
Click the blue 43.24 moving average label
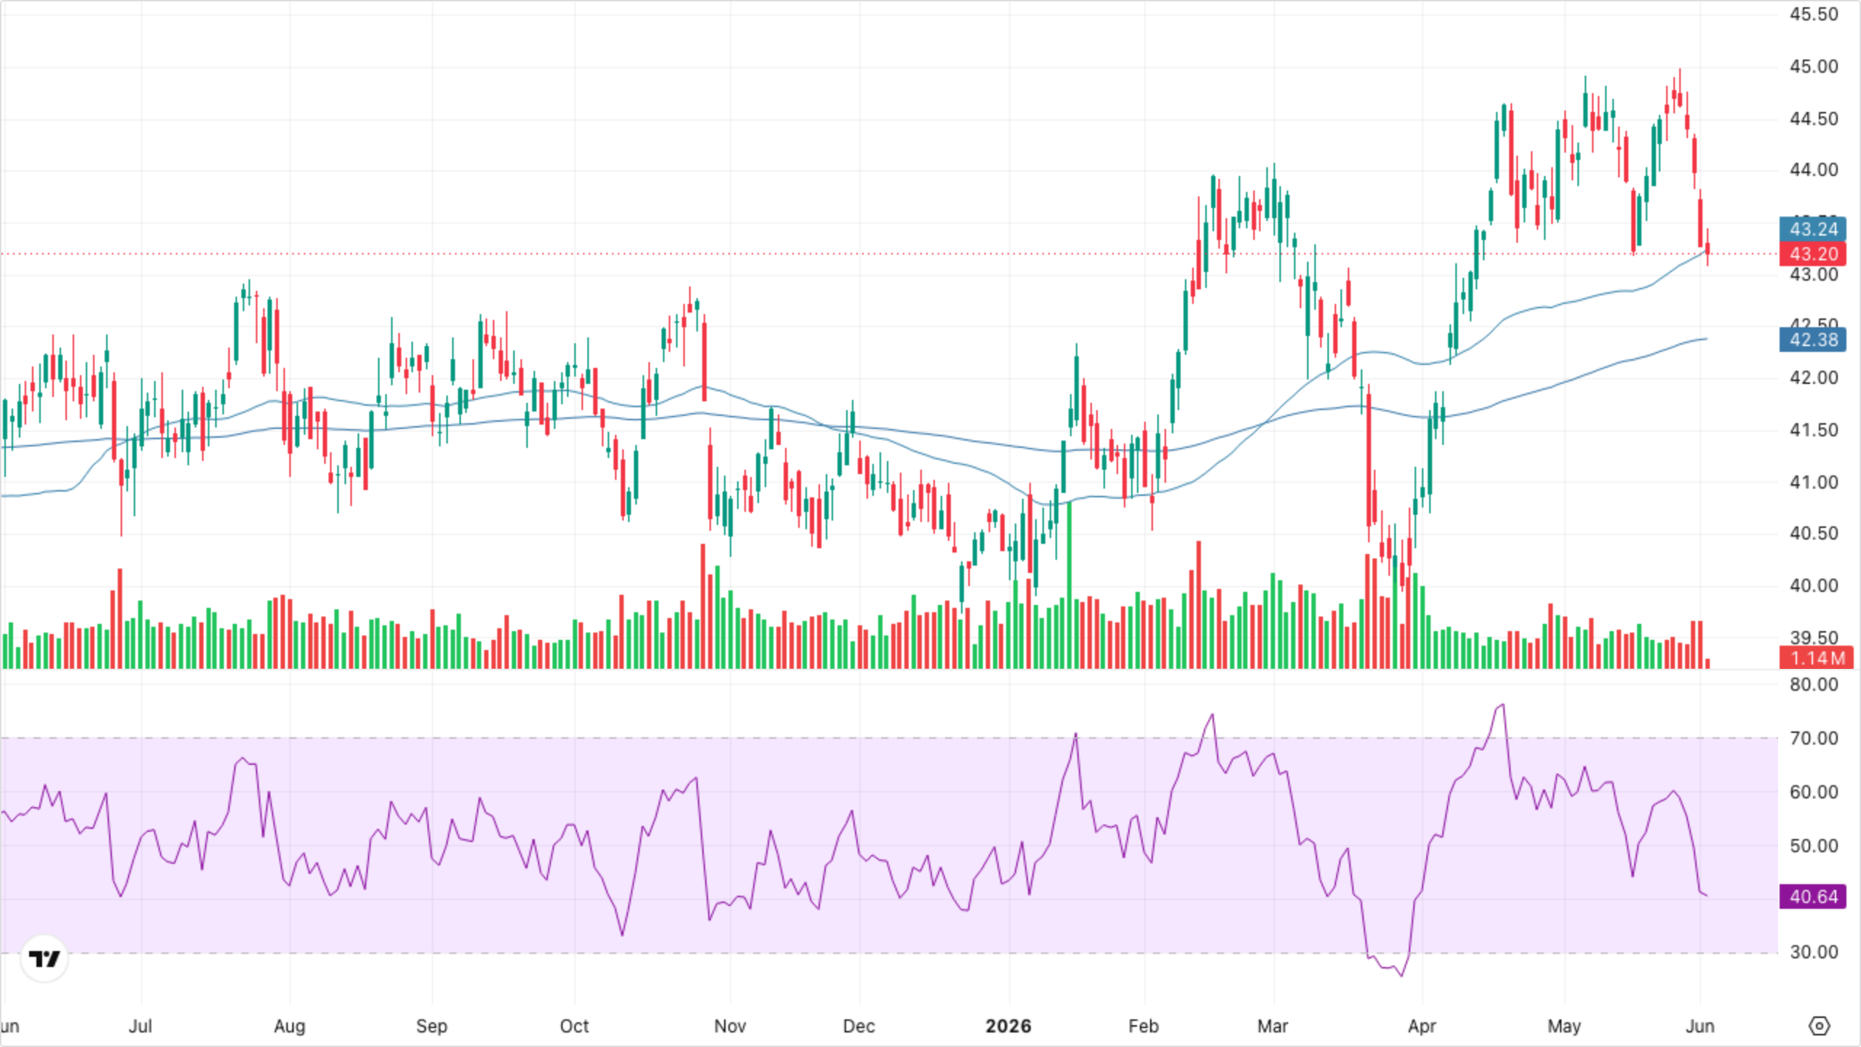pyautogui.click(x=1813, y=229)
